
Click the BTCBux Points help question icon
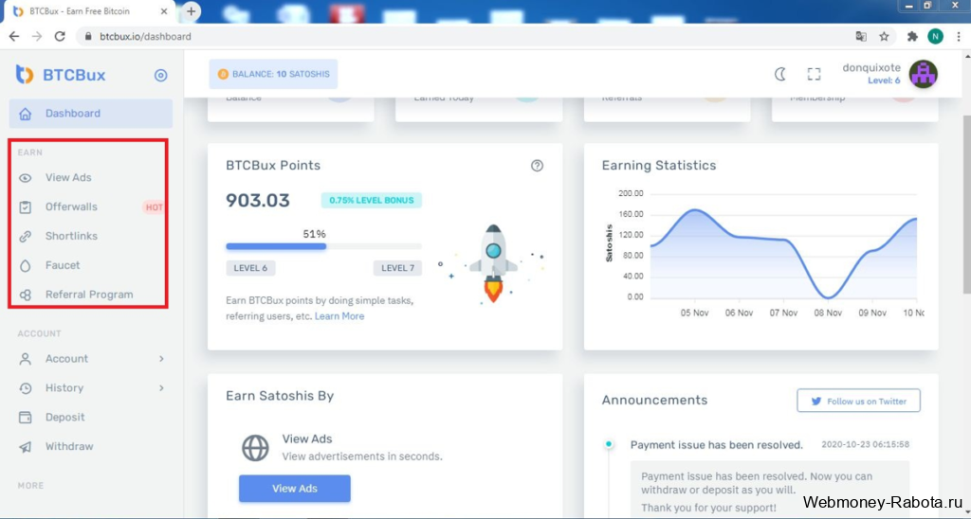tap(537, 166)
